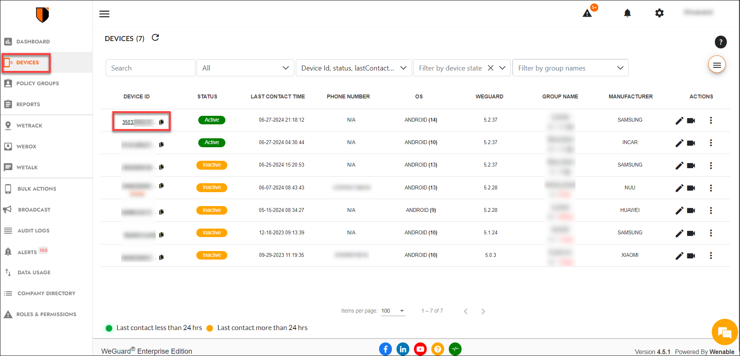Click the Group Name column header
740x356 pixels.
coord(560,96)
